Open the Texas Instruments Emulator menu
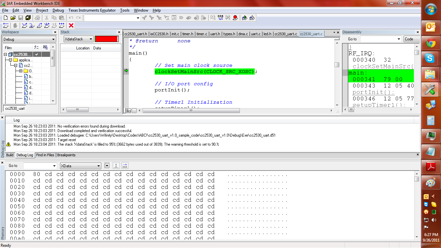The width and height of the screenshot is (441, 248). tap(92, 10)
